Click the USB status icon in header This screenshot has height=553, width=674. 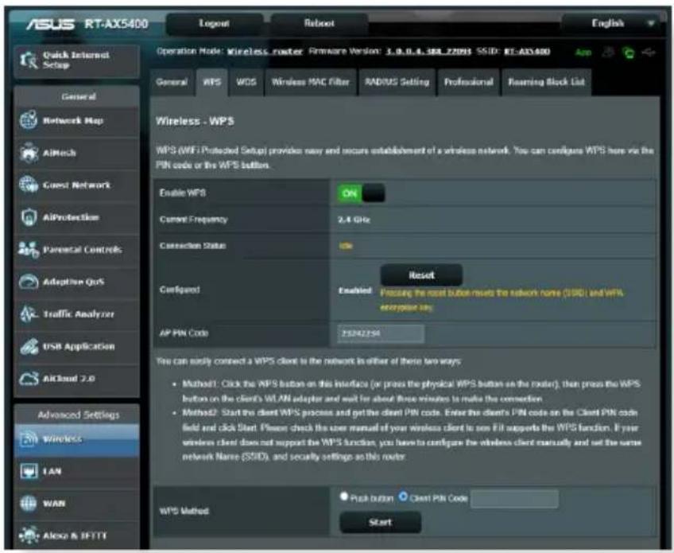(649, 53)
